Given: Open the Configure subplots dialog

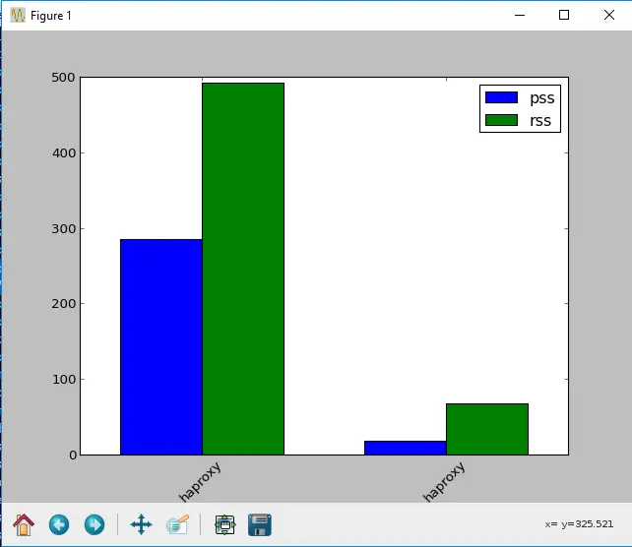Looking at the screenshot, I should point(224,524).
